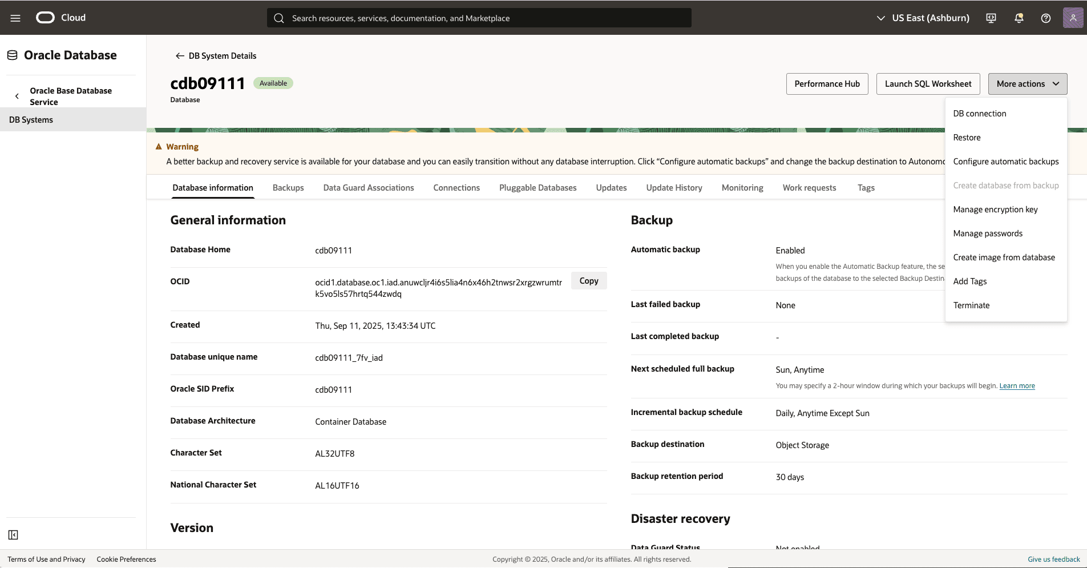
Task: Click inside the resource search field
Action: (479, 18)
